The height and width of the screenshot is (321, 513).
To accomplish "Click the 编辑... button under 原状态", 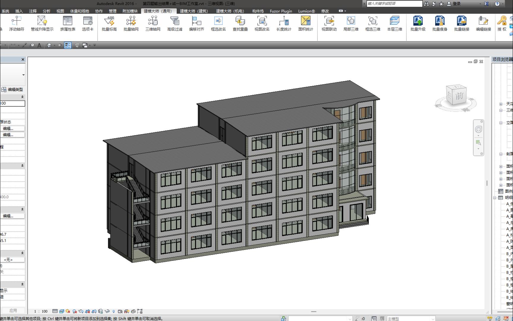I will click(12, 128).
